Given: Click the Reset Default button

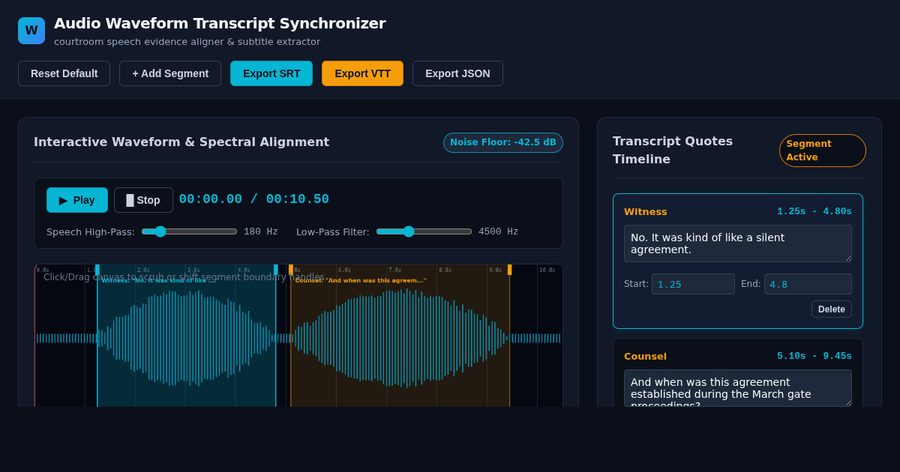Looking at the screenshot, I should point(64,73).
